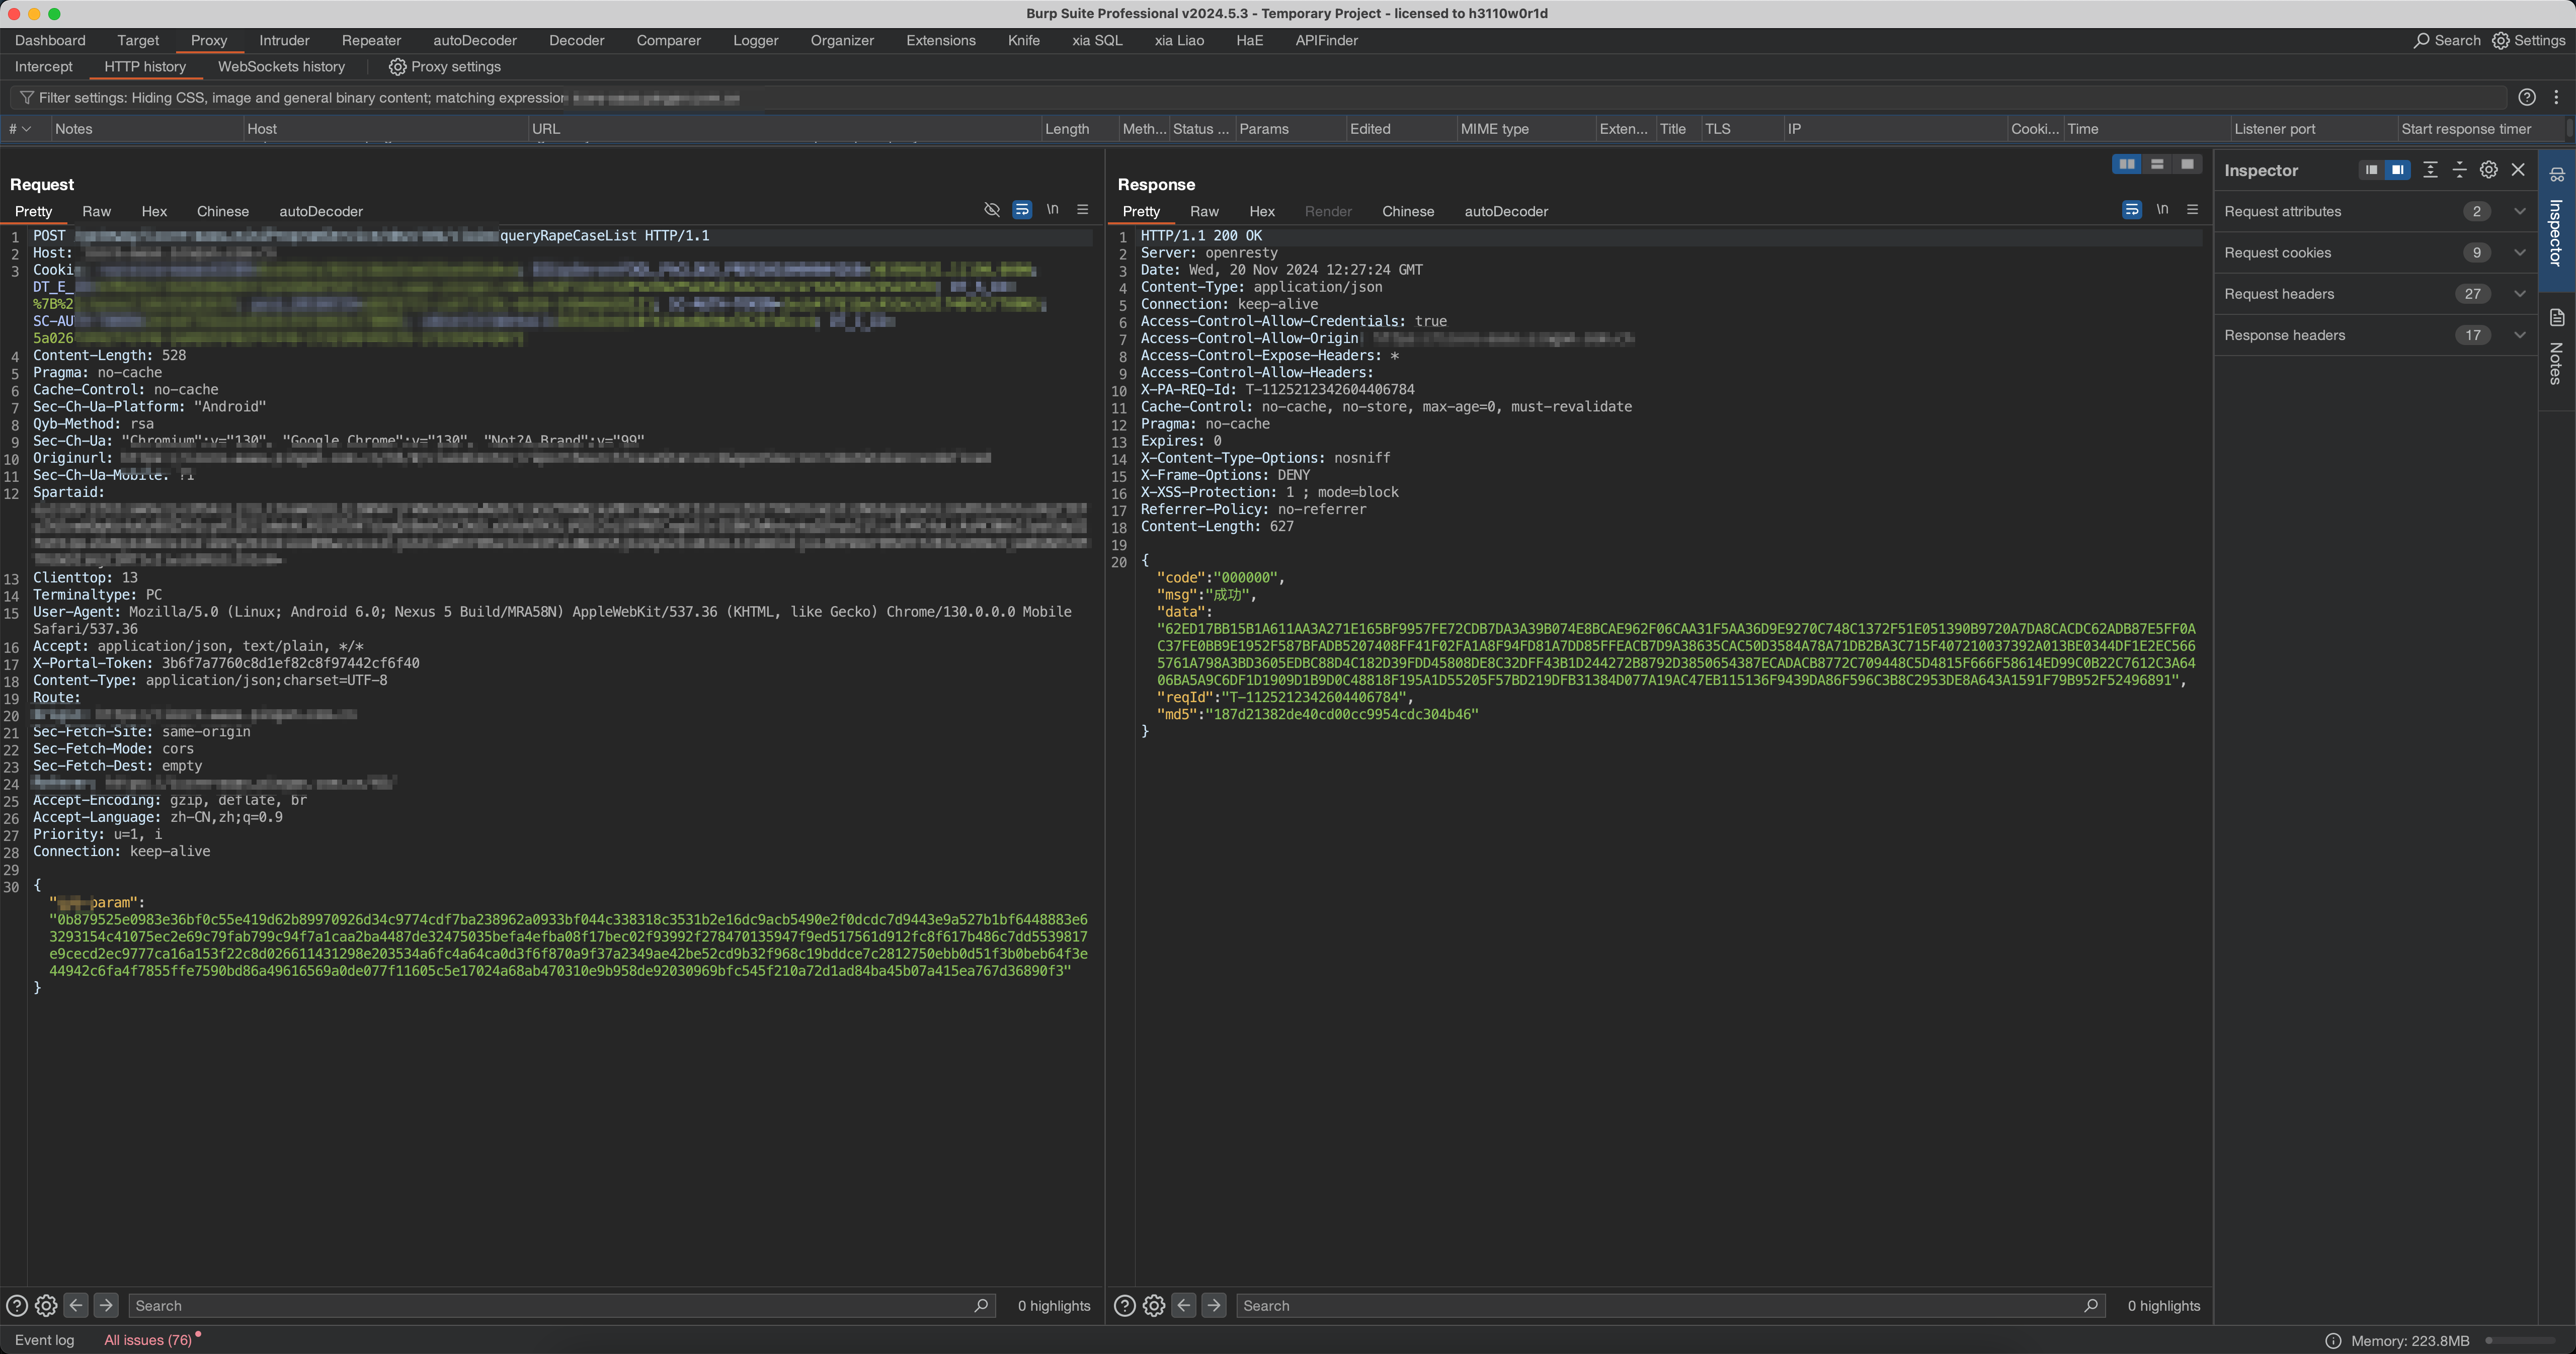Open Response search settings gear
The height and width of the screenshot is (1354, 2576).
point(1154,1306)
